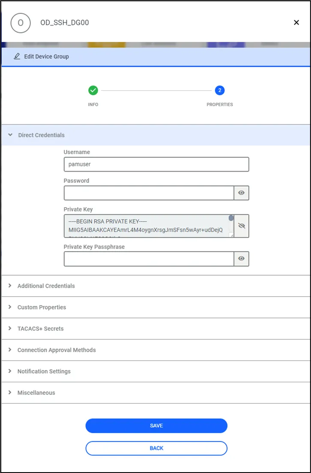Image resolution: width=311 pixels, height=473 pixels.
Task: Expand the Custom Properties section
Action: [156, 307]
